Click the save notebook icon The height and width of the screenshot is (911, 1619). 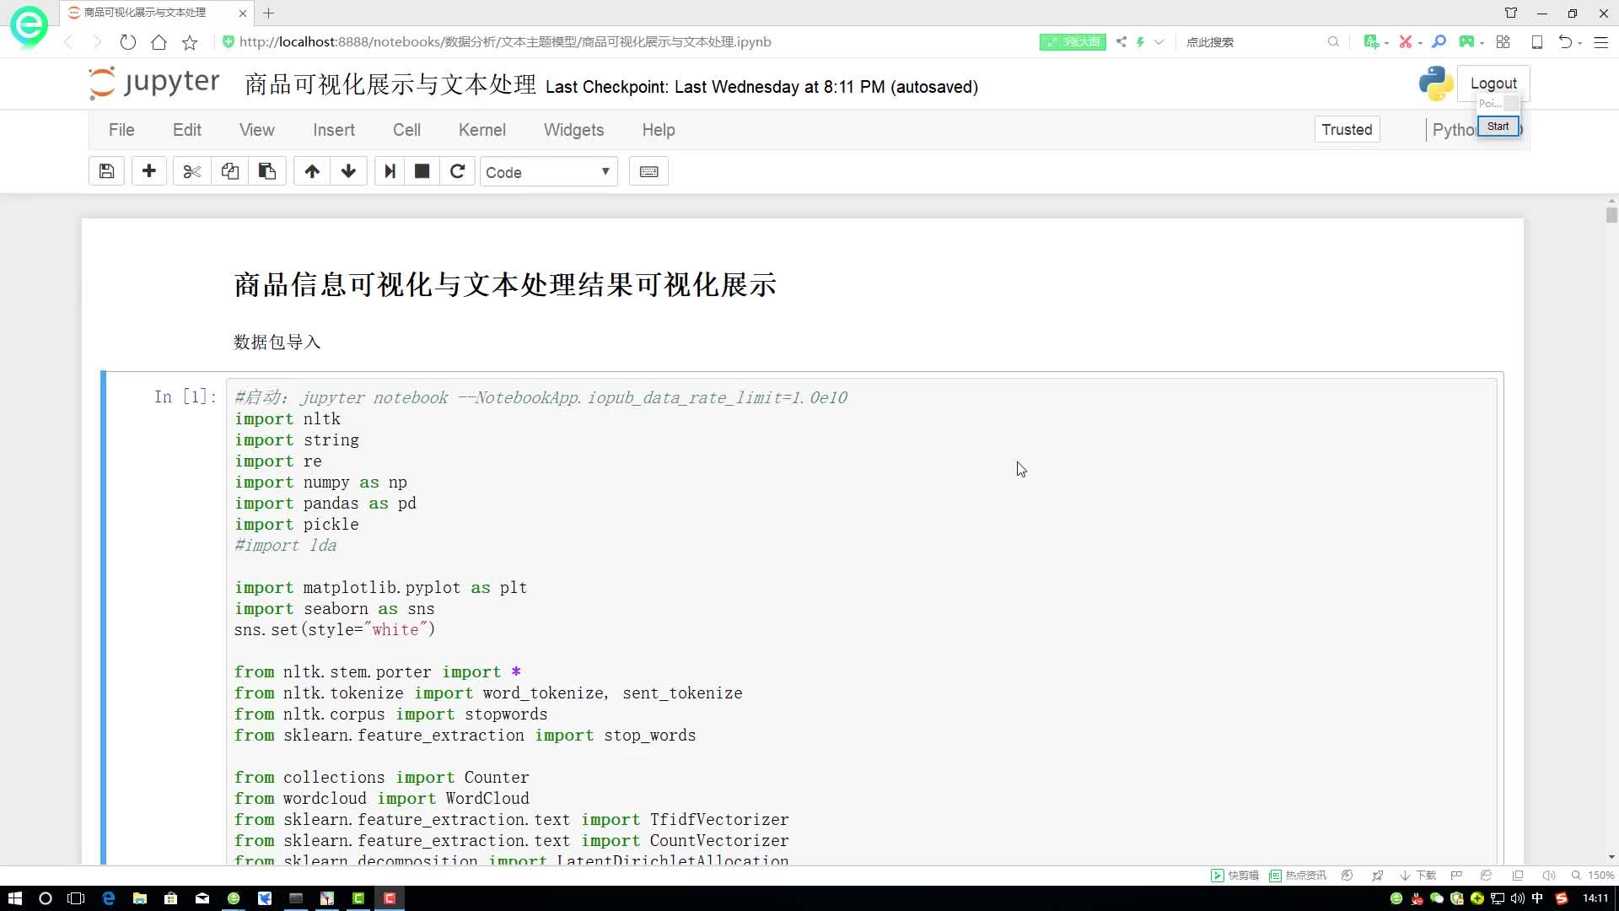[x=105, y=171]
